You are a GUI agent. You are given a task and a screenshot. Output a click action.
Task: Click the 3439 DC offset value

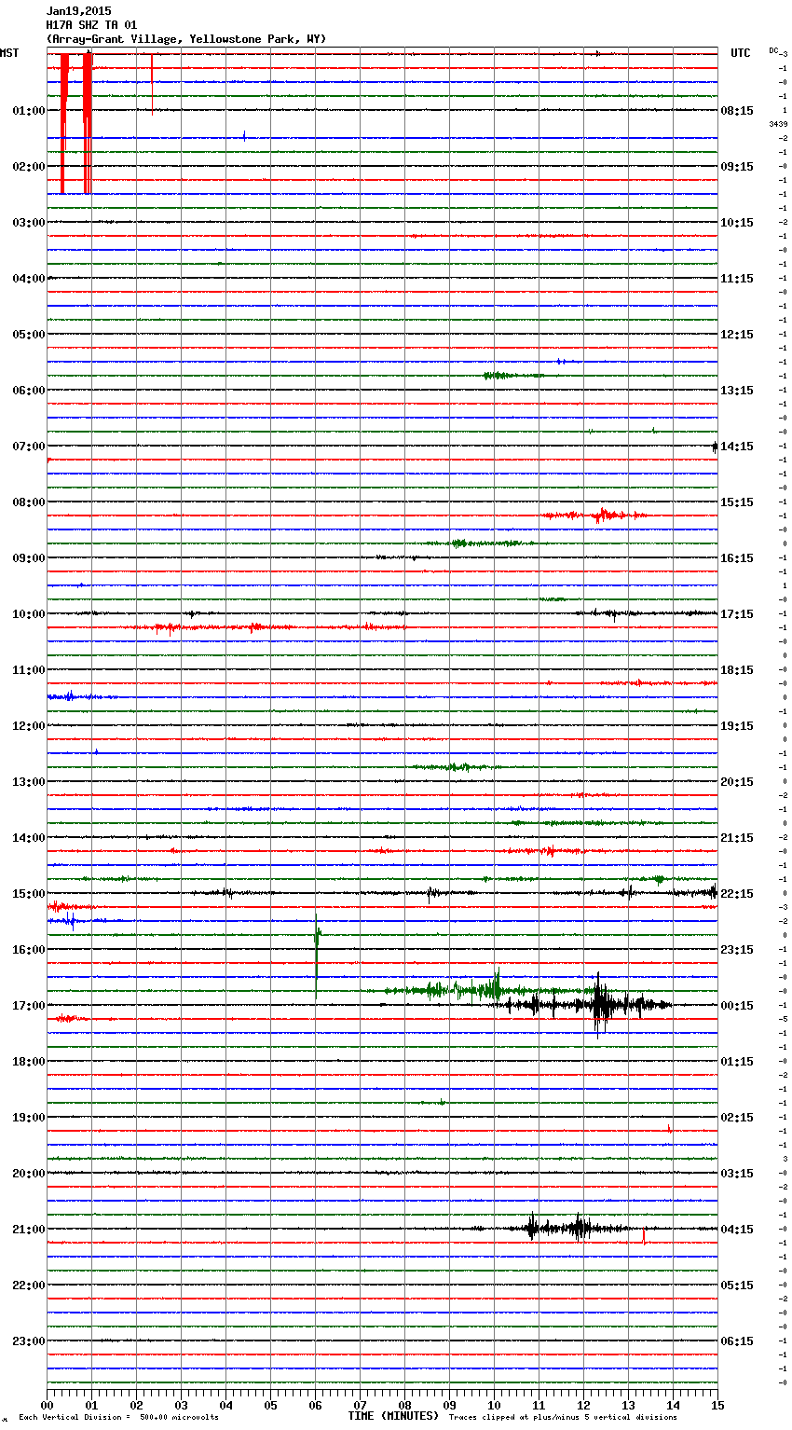point(778,124)
